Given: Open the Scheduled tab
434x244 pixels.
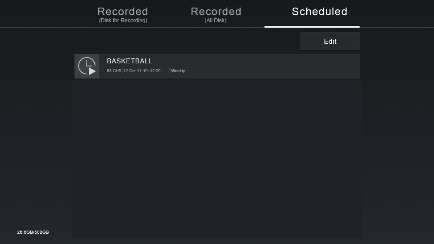Looking at the screenshot, I should point(319,12).
